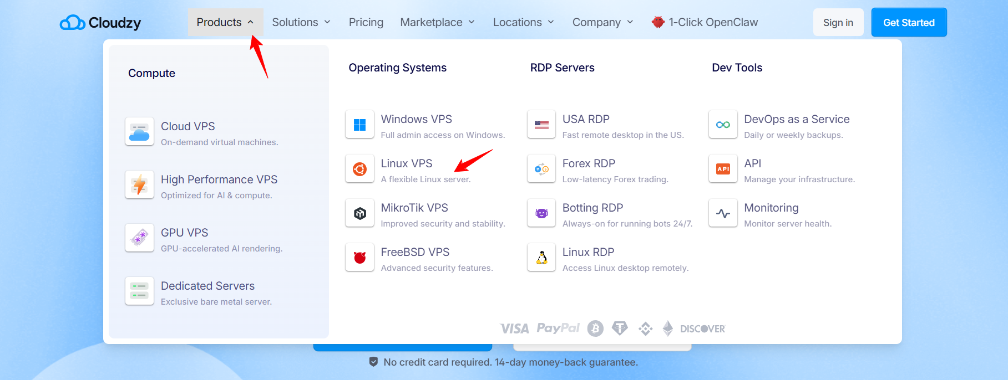Click the Ethereum payment icon

coord(668,328)
